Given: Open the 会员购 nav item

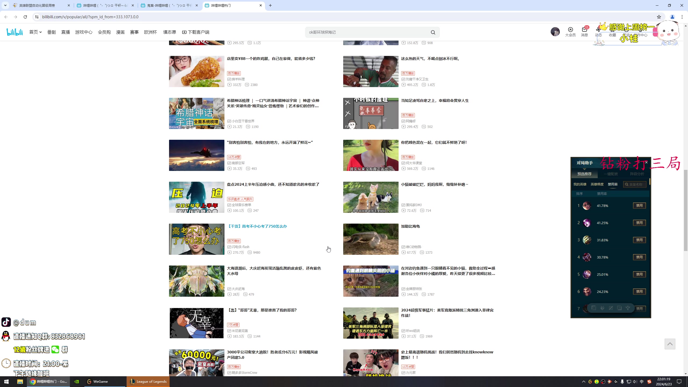Looking at the screenshot, I should coord(104,32).
